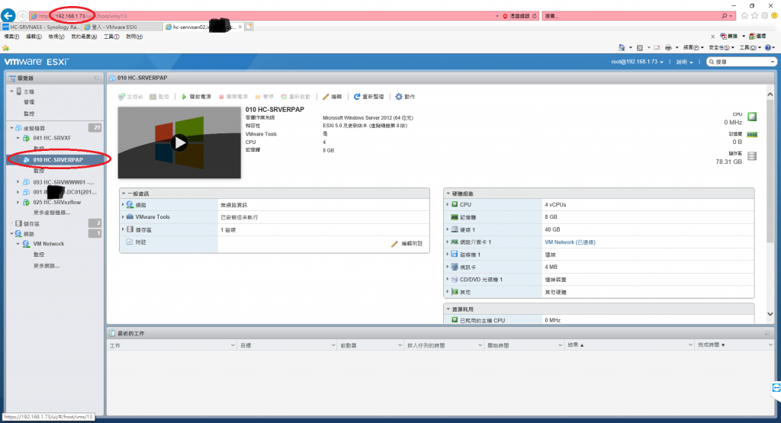Click the smiley feedback icon
The width and height of the screenshot is (781, 423).
pos(775,16)
